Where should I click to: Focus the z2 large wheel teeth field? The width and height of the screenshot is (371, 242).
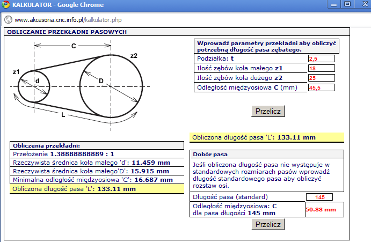(321, 78)
